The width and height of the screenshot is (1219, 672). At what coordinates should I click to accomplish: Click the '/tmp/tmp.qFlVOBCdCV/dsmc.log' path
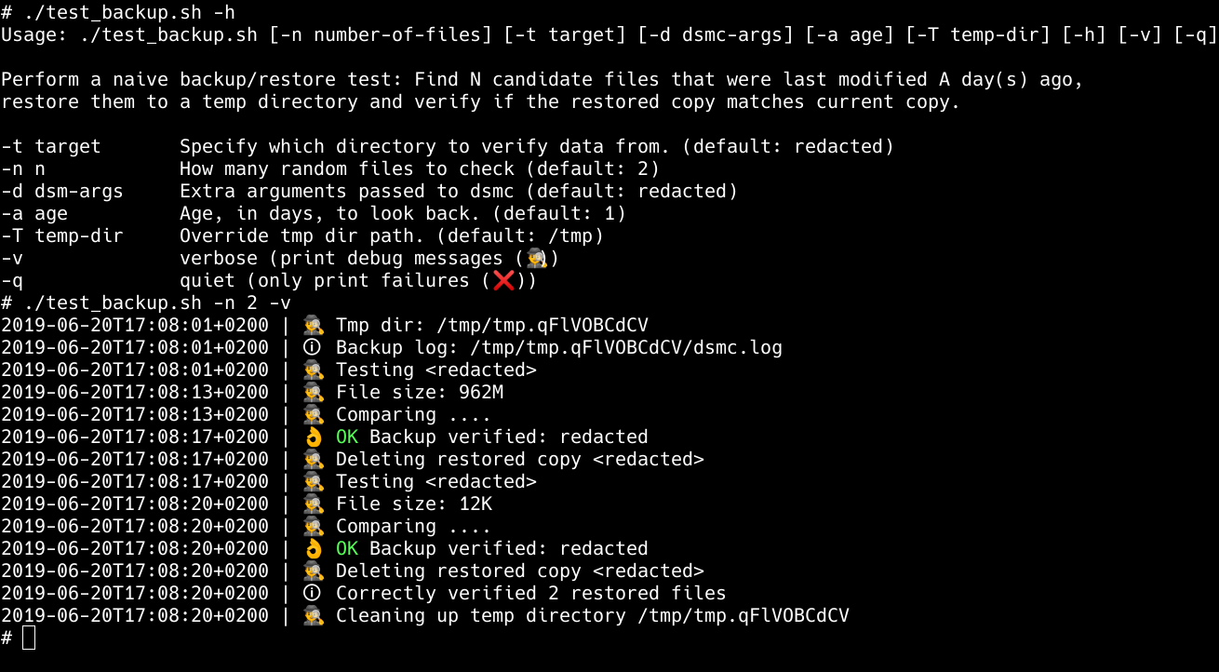coord(626,347)
